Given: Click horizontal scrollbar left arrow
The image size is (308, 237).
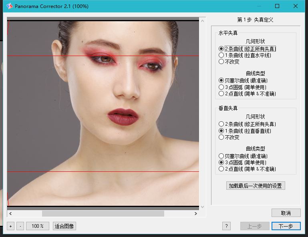Looking at the screenshot, I should tap(10, 213).
